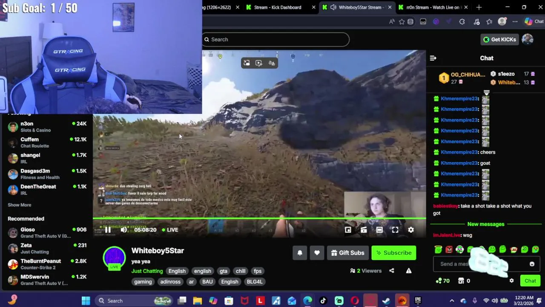Select the gta tag

point(224,271)
